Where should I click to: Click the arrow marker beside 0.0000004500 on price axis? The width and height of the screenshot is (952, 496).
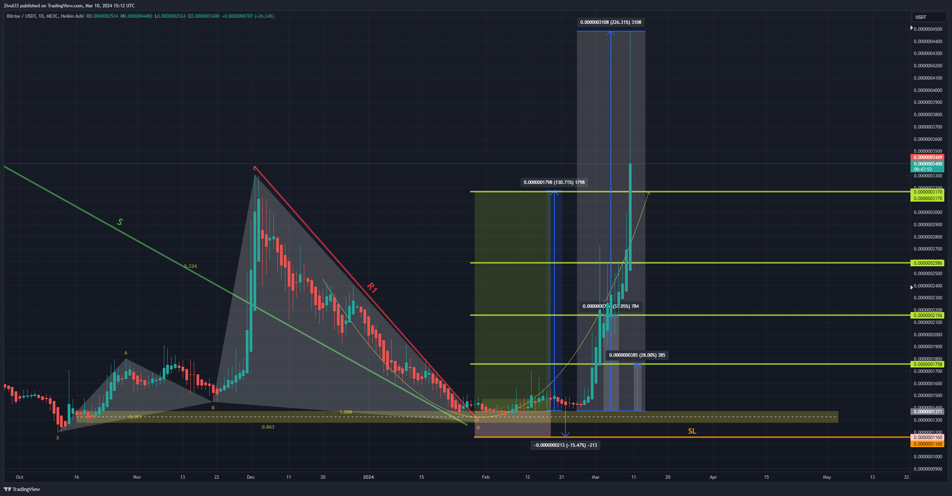tap(912, 28)
